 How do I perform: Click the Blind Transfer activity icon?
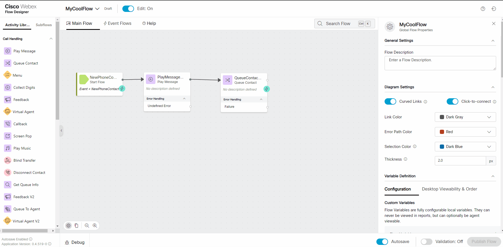pyautogui.click(x=8, y=160)
